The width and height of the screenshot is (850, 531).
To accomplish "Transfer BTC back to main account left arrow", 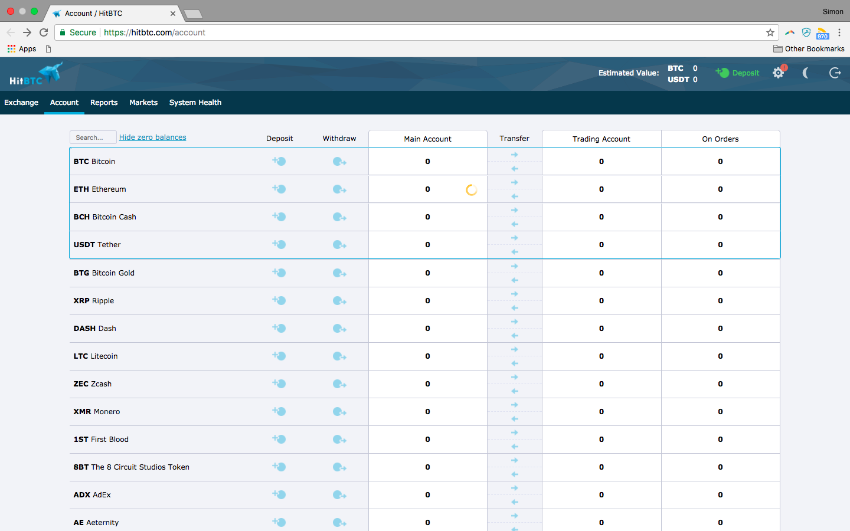I will click(x=515, y=169).
